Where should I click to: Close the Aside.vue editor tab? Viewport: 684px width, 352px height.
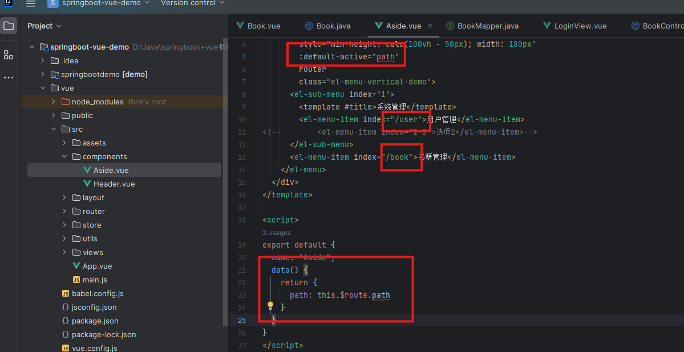[430, 26]
